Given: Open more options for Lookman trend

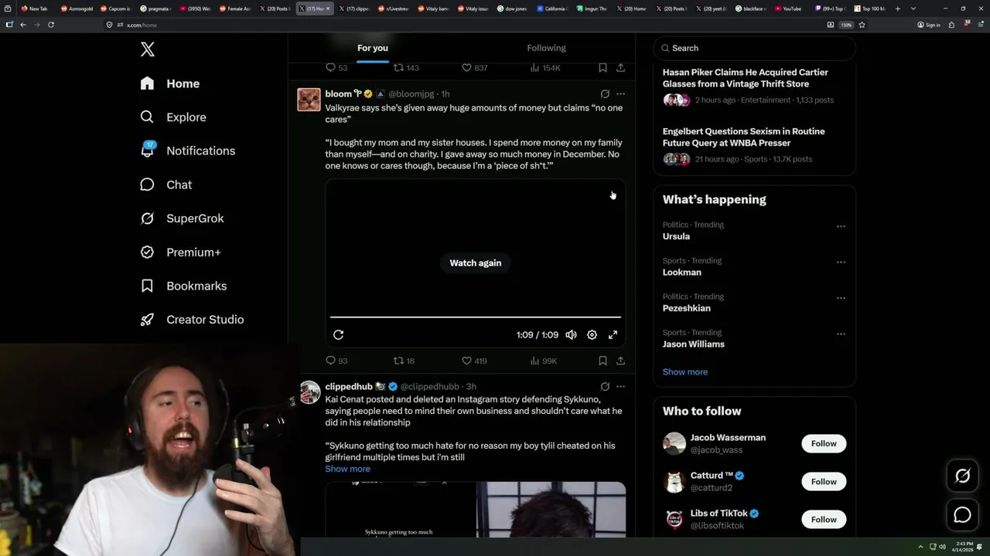Looking at the screenshot, I should coord(841,262).
